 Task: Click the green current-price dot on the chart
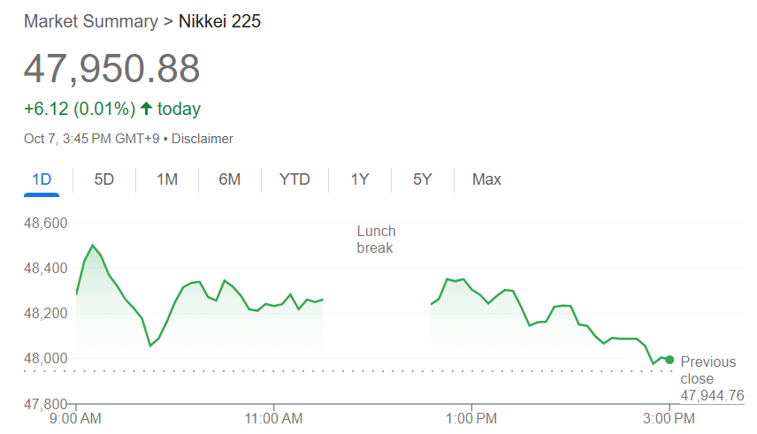pos(669,360)
